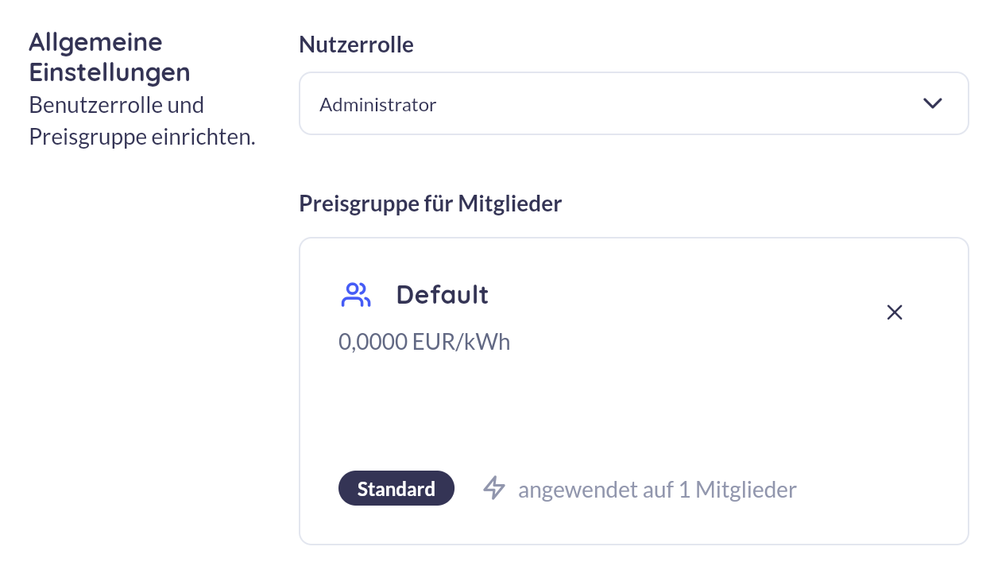Click the number 1 in the members count
Screen dimensions: 990x566
[x=684, y=490]
